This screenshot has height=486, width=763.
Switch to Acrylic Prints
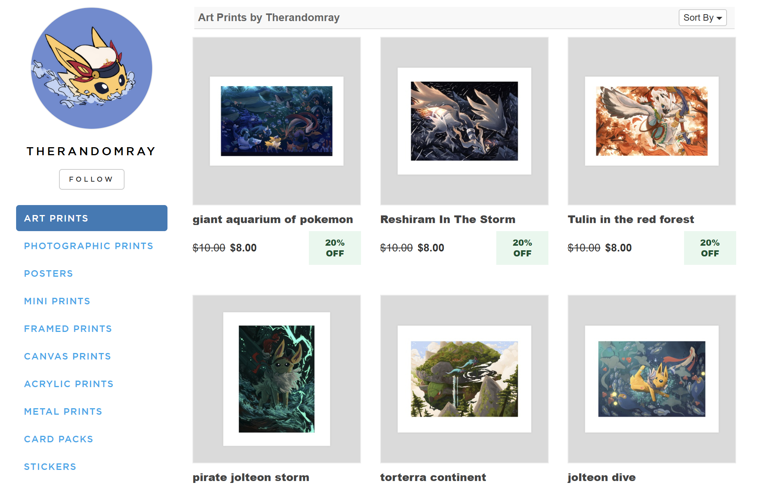pyautogui.click(x=69, y=384)
